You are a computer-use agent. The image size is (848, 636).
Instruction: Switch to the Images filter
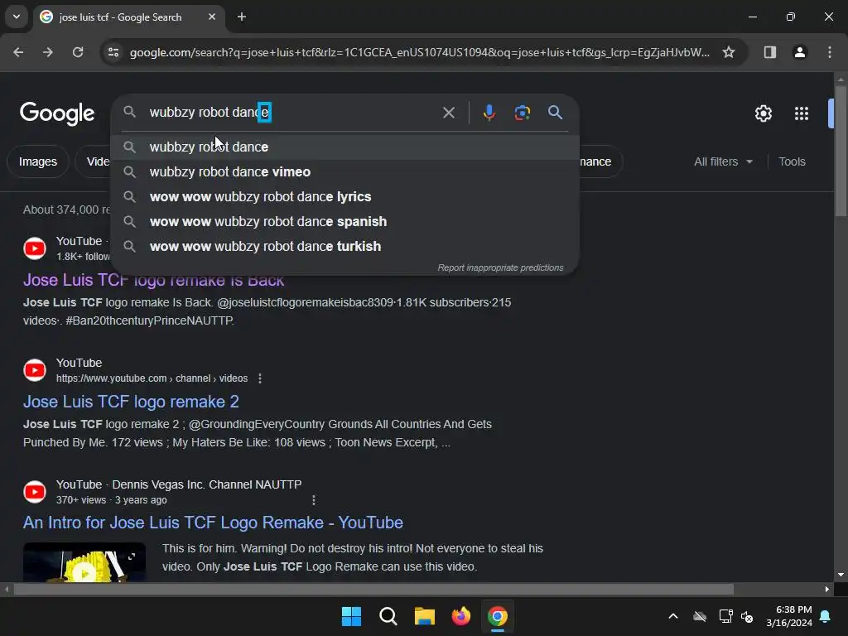coord(38,161)
